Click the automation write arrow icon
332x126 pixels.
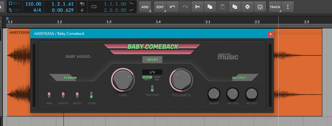pos(82,4)
